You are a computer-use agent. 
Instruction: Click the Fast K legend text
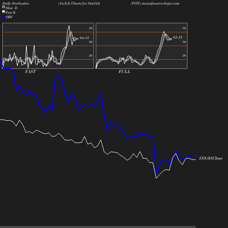(10, 13)
